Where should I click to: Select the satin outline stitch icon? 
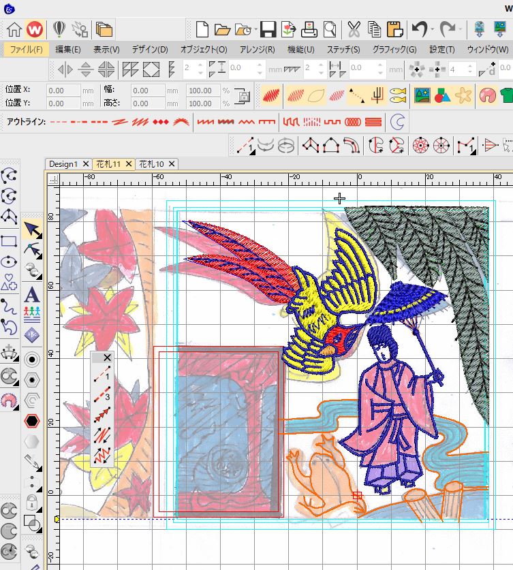pyautogui.click(x=141, y=122)
